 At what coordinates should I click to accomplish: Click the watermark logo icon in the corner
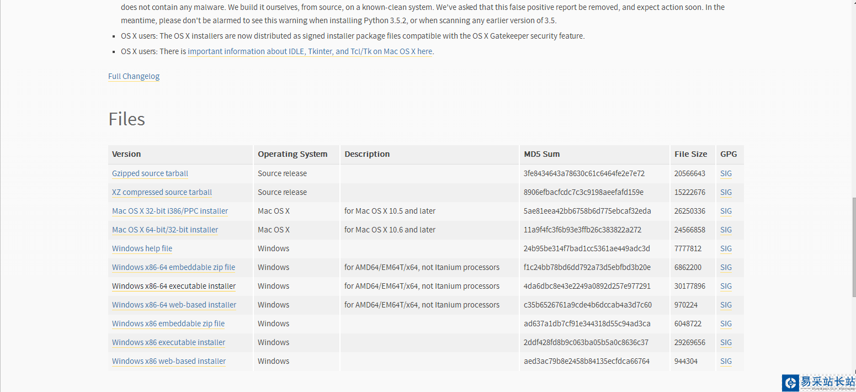coord(791,383)
